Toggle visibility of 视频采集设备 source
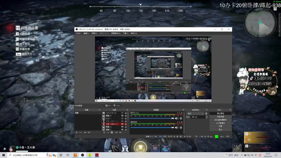Screen dimensions: 281x158 (x=122, y=113)
